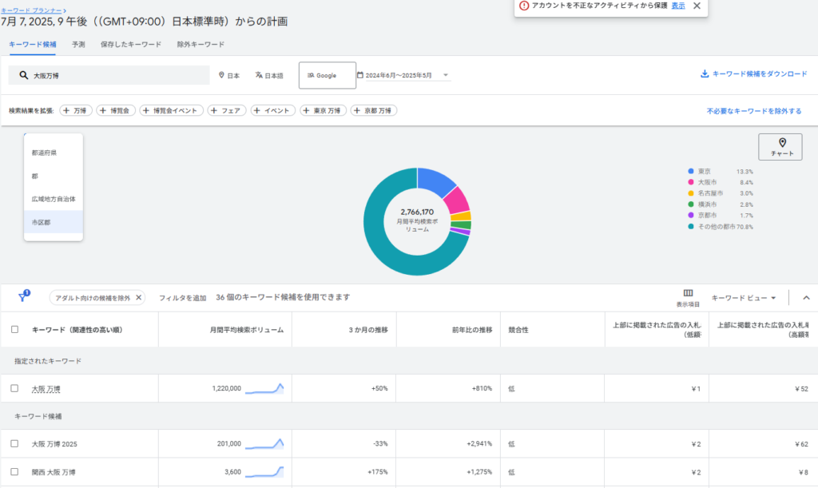The width and height of the screenshot is (818, 488).
Task: Remove the アダルト向けの候補を除外 filter chip
Action: point(138,298)
